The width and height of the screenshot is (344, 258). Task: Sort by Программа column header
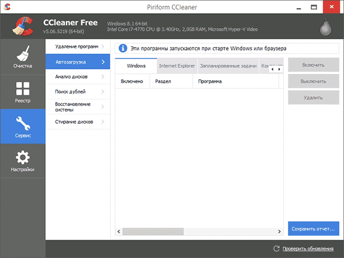[x=236, y=81]
